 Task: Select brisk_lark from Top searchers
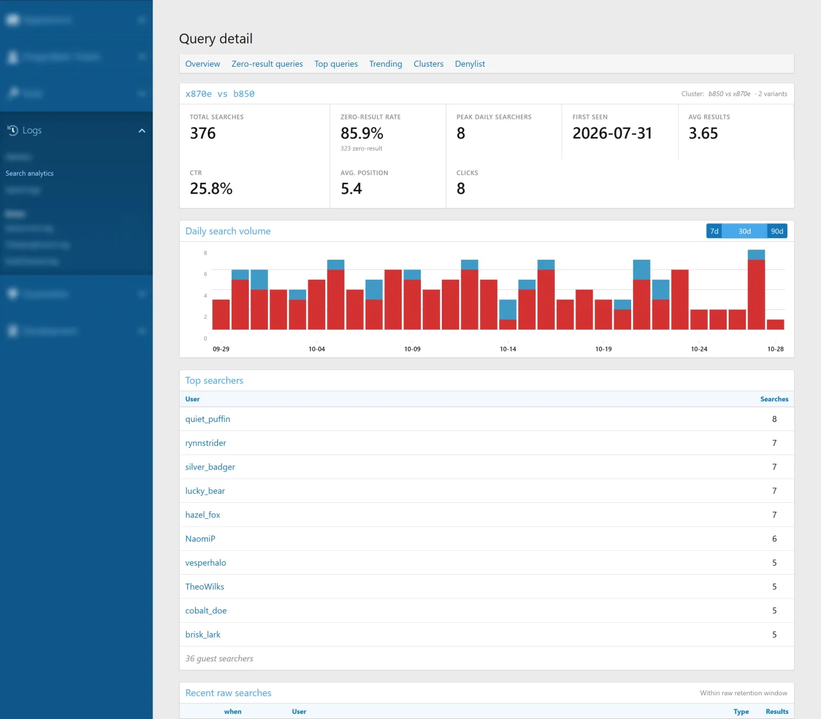(203, 634)
